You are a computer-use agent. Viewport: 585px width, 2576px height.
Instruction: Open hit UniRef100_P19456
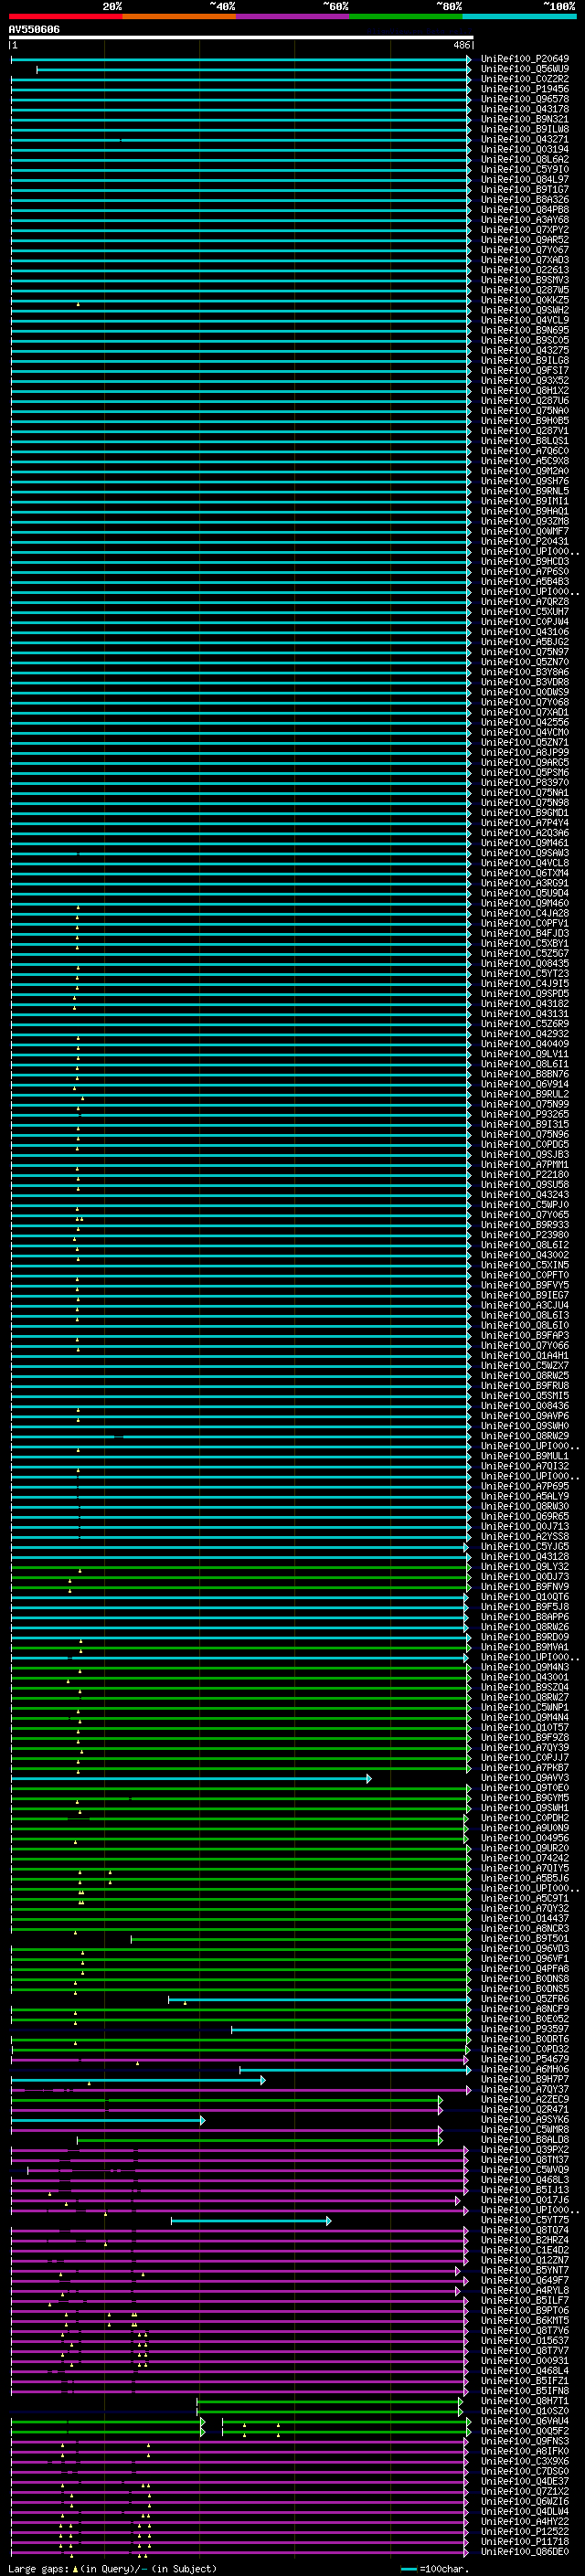coord(525,89)
